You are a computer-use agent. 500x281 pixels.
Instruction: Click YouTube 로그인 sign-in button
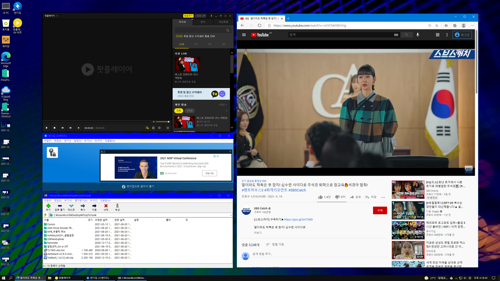click(462, 35)
